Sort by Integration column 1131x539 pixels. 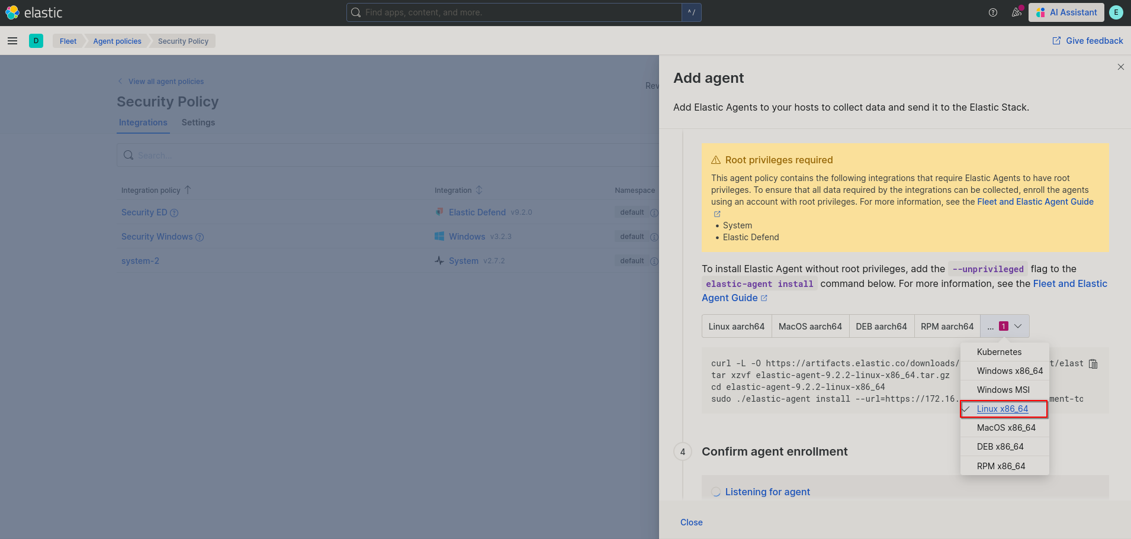click(458, 191)
